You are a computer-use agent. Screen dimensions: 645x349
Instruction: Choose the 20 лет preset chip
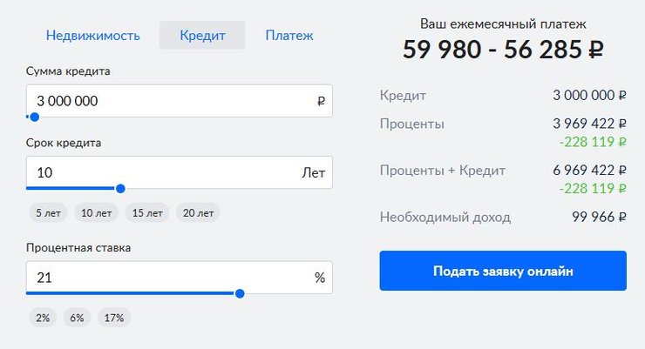(198, 213)
